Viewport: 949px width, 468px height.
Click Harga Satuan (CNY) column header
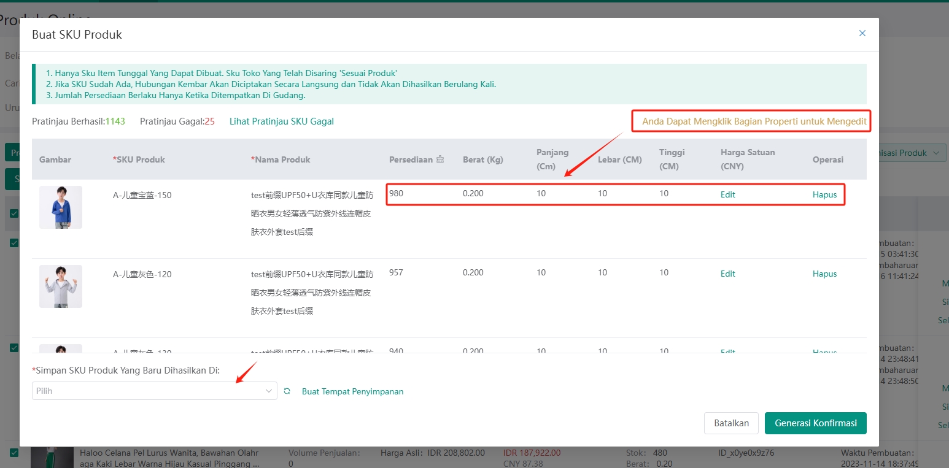click(748, 159)
